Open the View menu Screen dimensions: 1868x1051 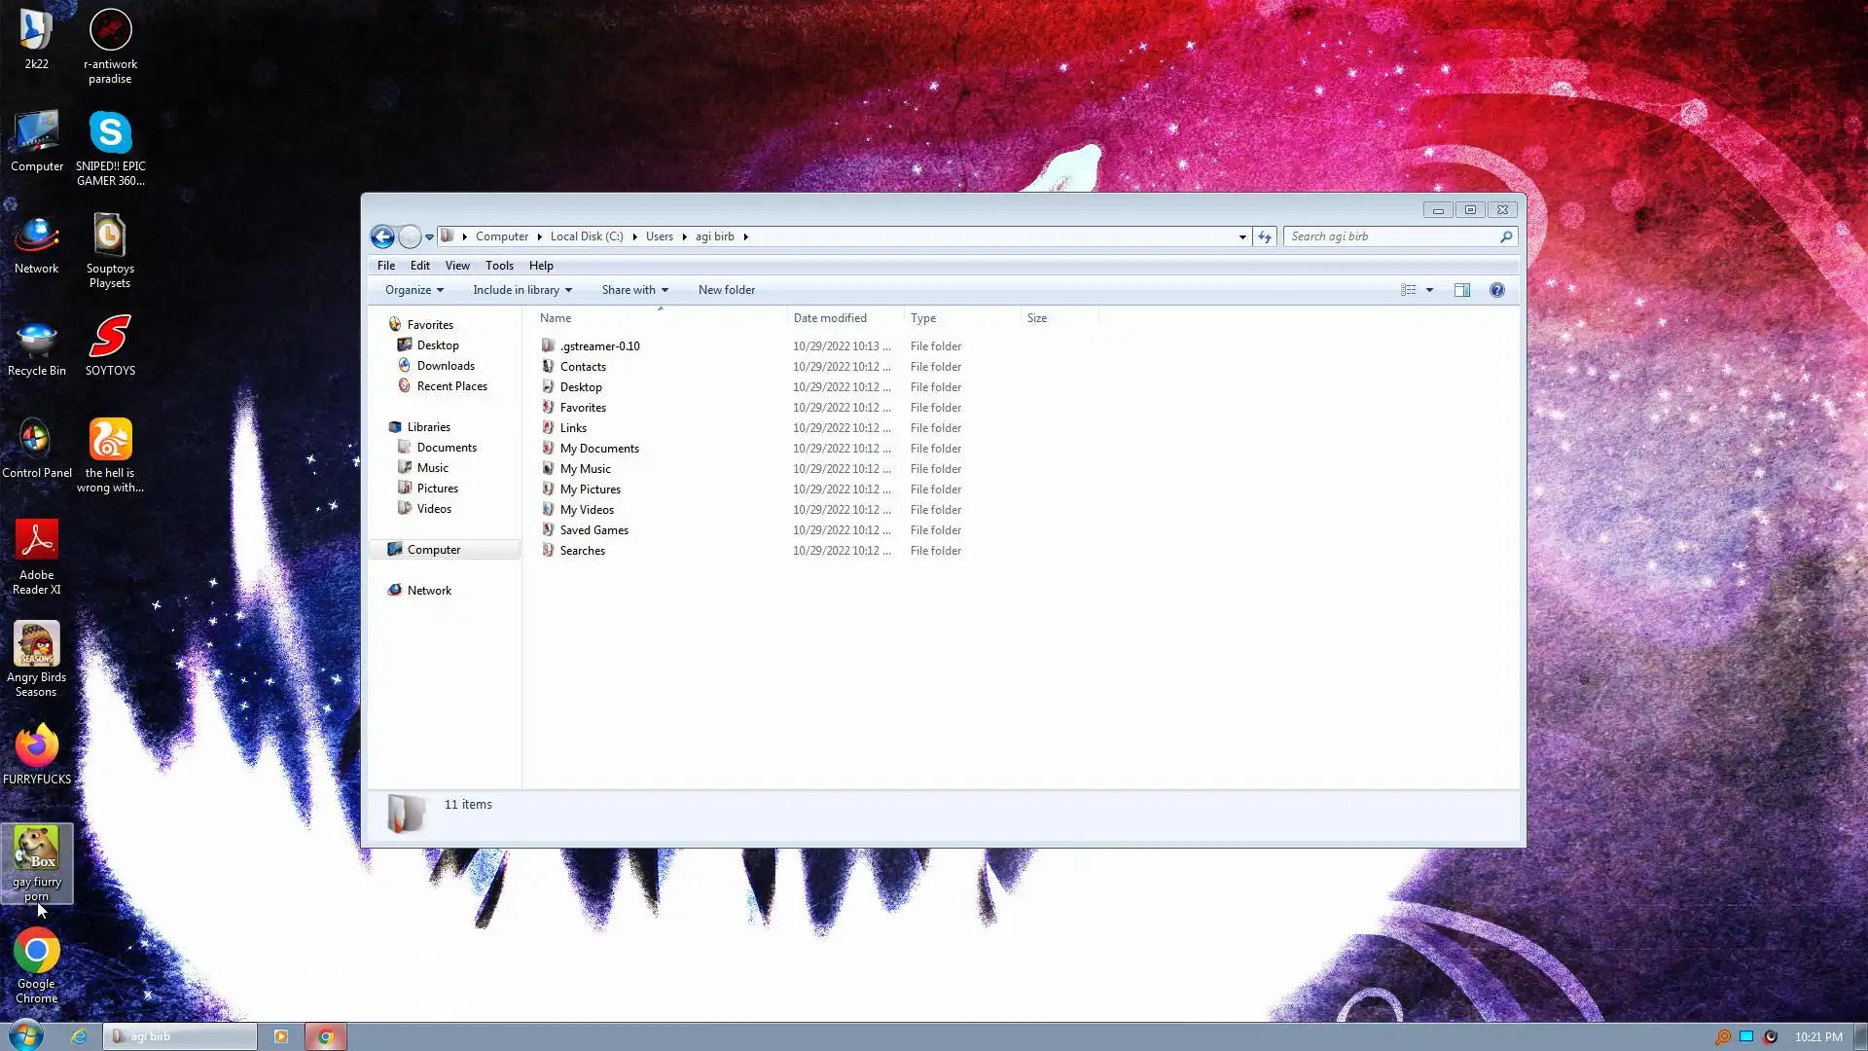pos(457,266)
